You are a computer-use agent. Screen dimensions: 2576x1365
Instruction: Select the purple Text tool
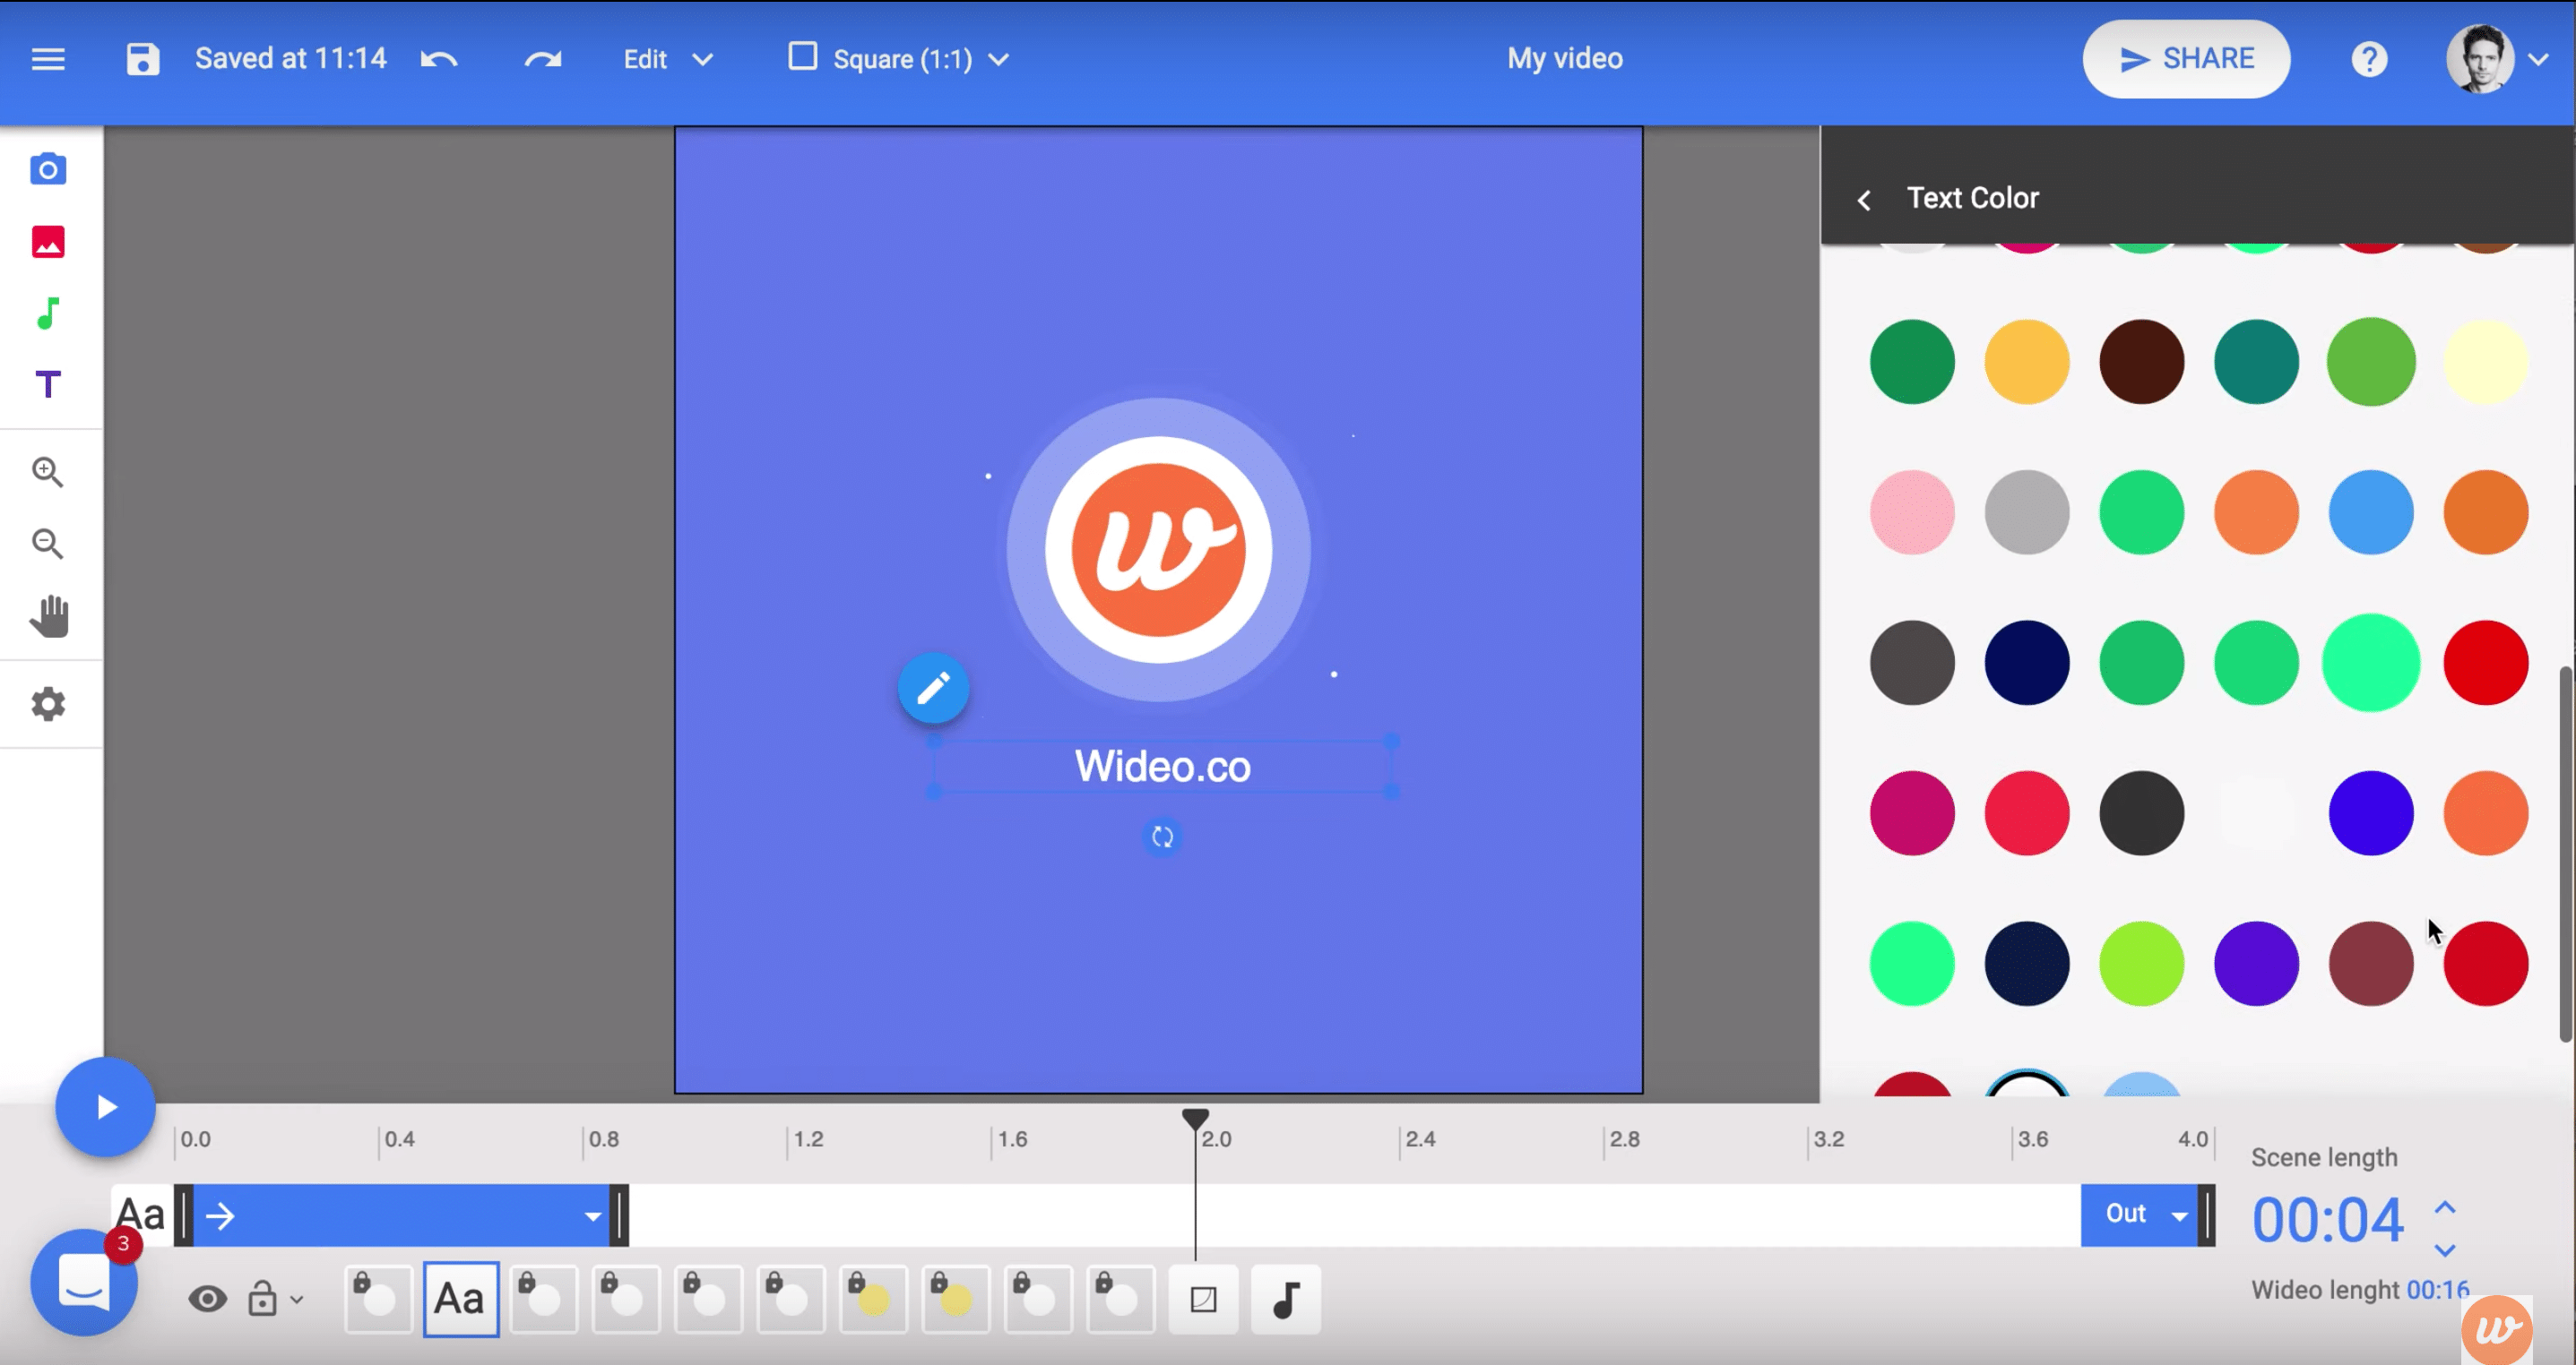coord(48,385)
